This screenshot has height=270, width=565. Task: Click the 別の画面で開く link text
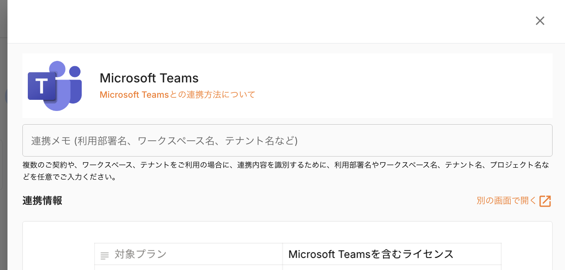click(x=506, y=201)
